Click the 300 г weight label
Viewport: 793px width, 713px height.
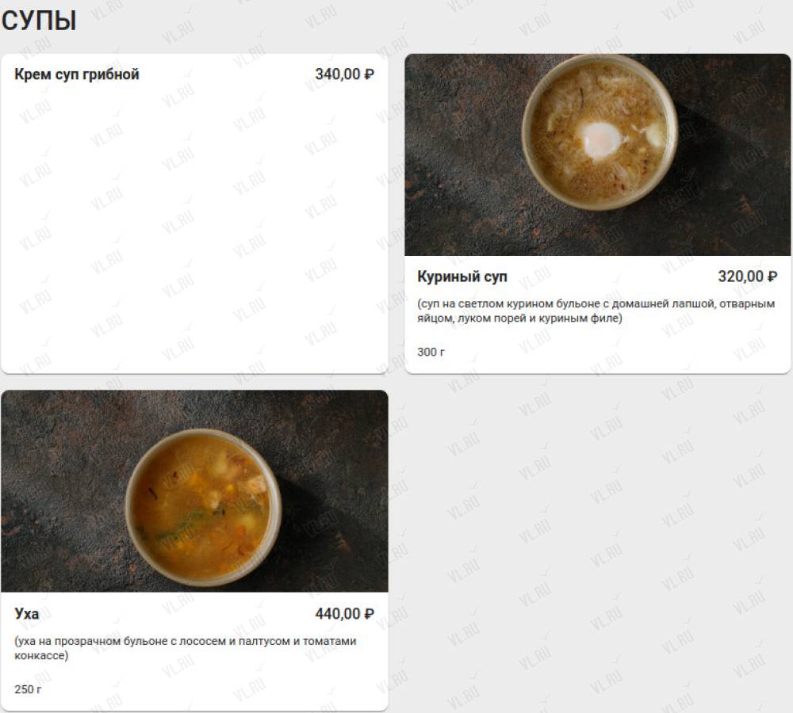pyautogui.click(x=431, y=352)
